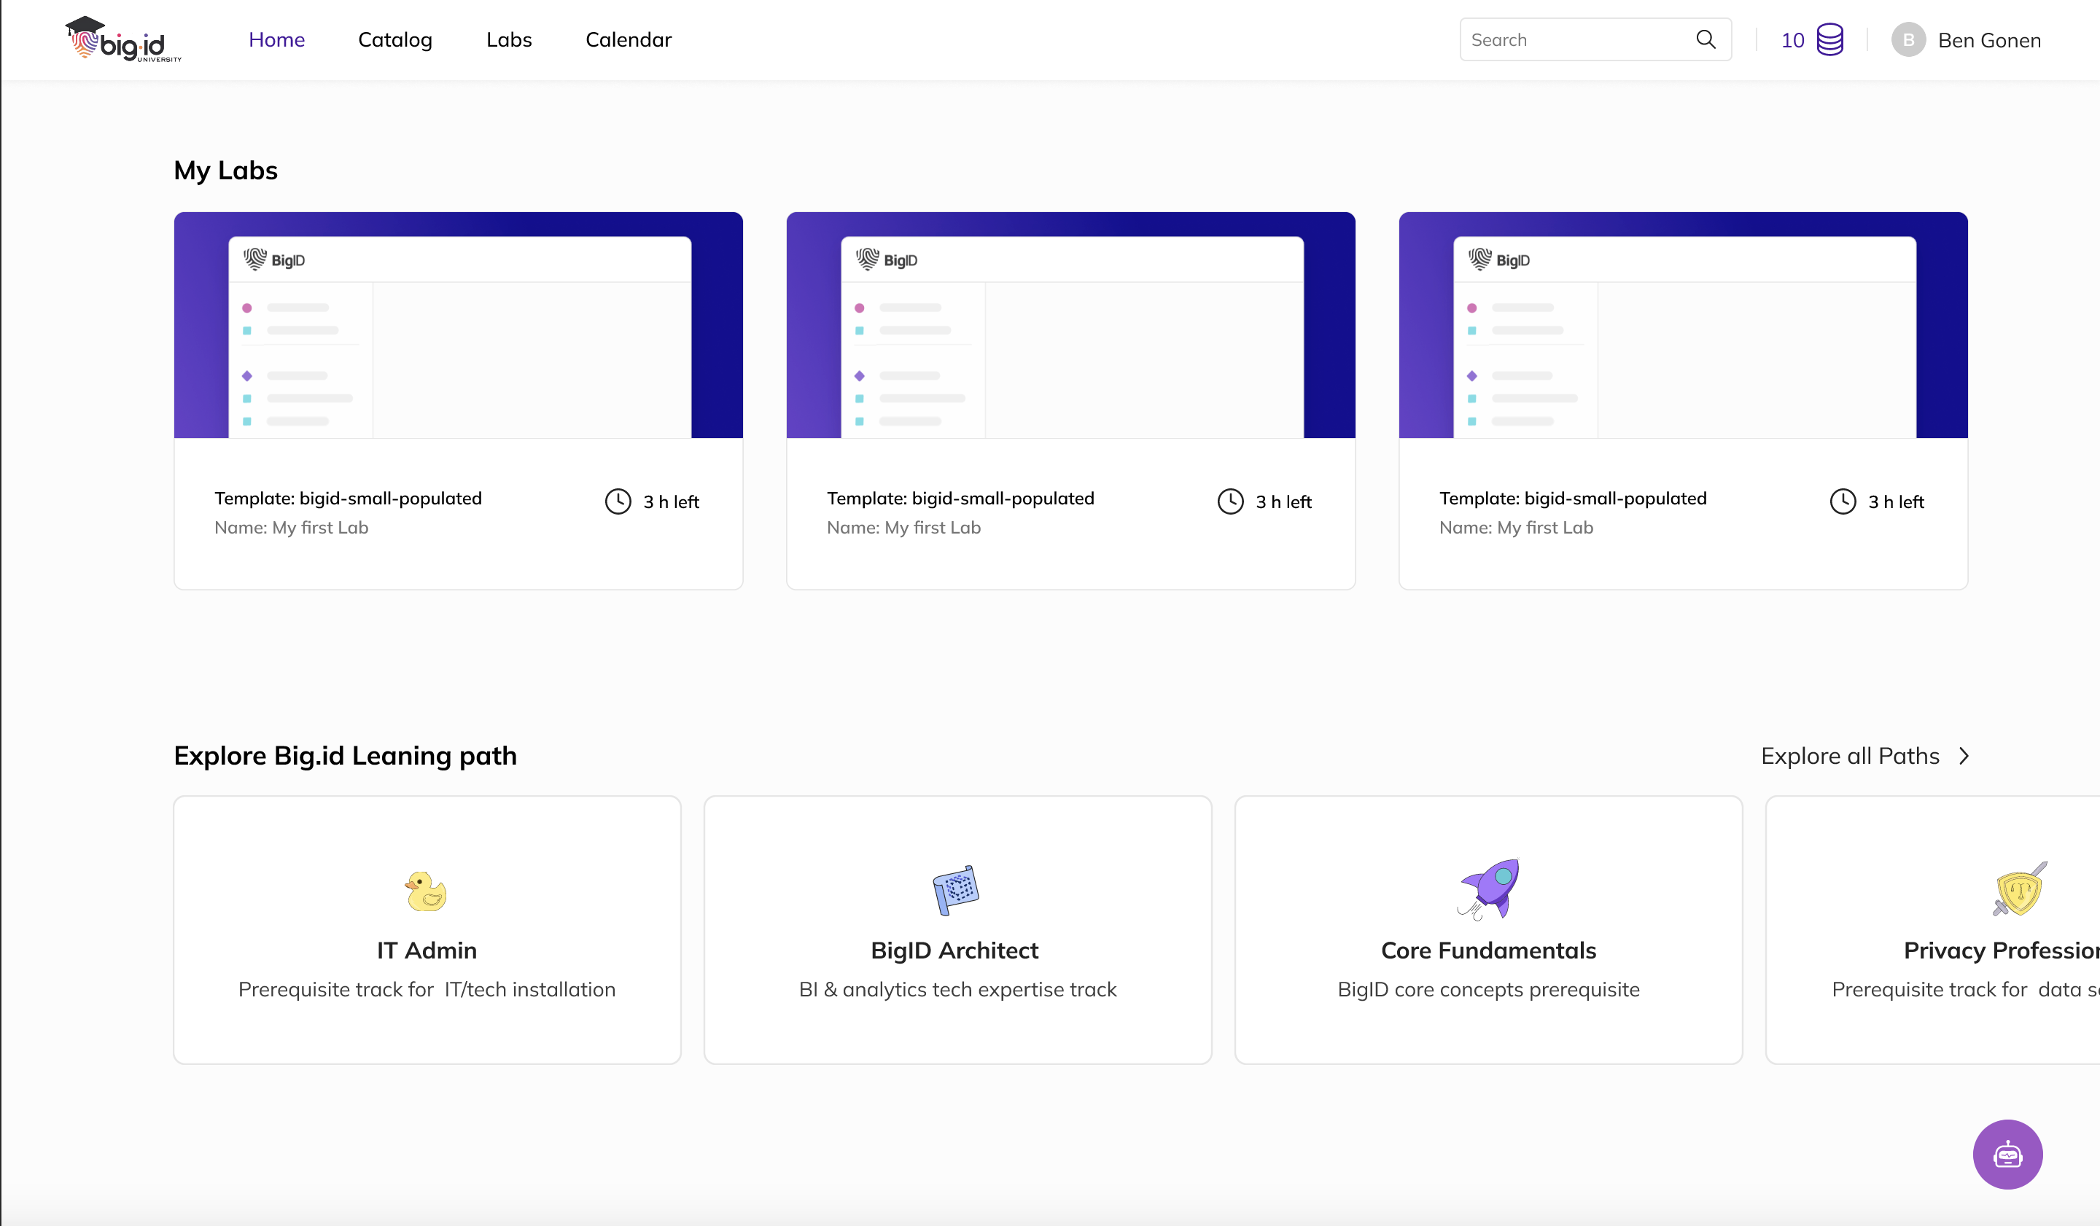Viewport: 2100px width, 1226px height.
Task: Click the Ben Gonen username
Action: pyautogui.click(x=1988, y=40)
